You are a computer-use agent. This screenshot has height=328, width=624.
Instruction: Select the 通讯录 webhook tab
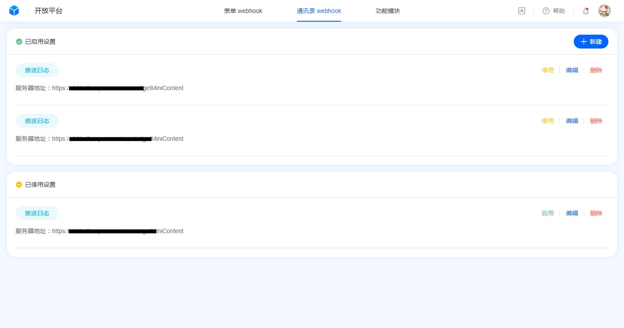319,11
